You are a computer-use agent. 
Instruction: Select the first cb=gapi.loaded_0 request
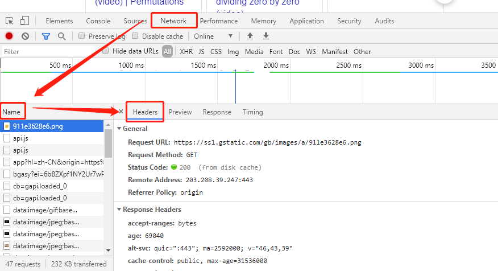pos(52,186)
